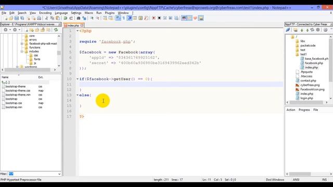Open Find with binoculars icon
333x187 pixels.
pos(79,18)
